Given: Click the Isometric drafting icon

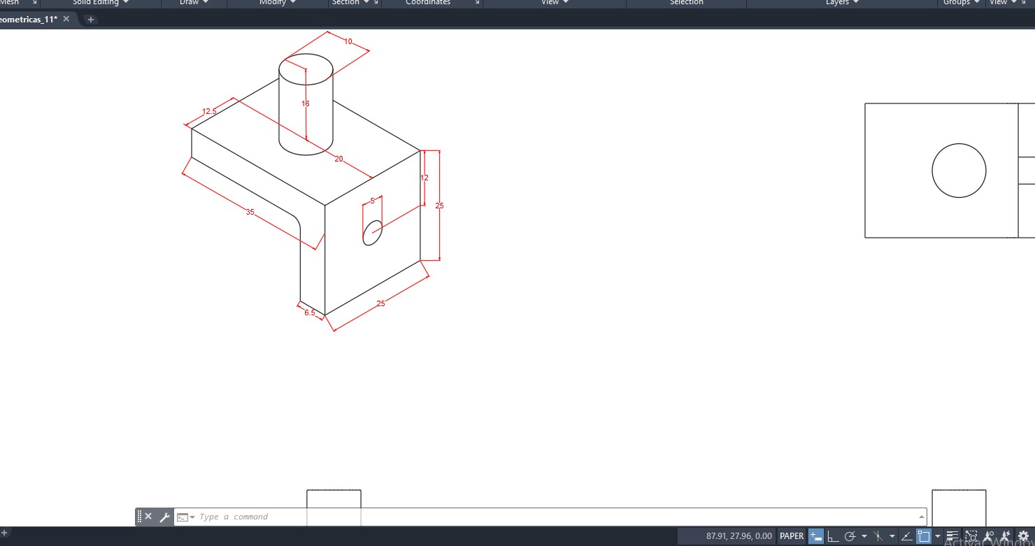Looking at the screenshot, I should click(878, 536).
